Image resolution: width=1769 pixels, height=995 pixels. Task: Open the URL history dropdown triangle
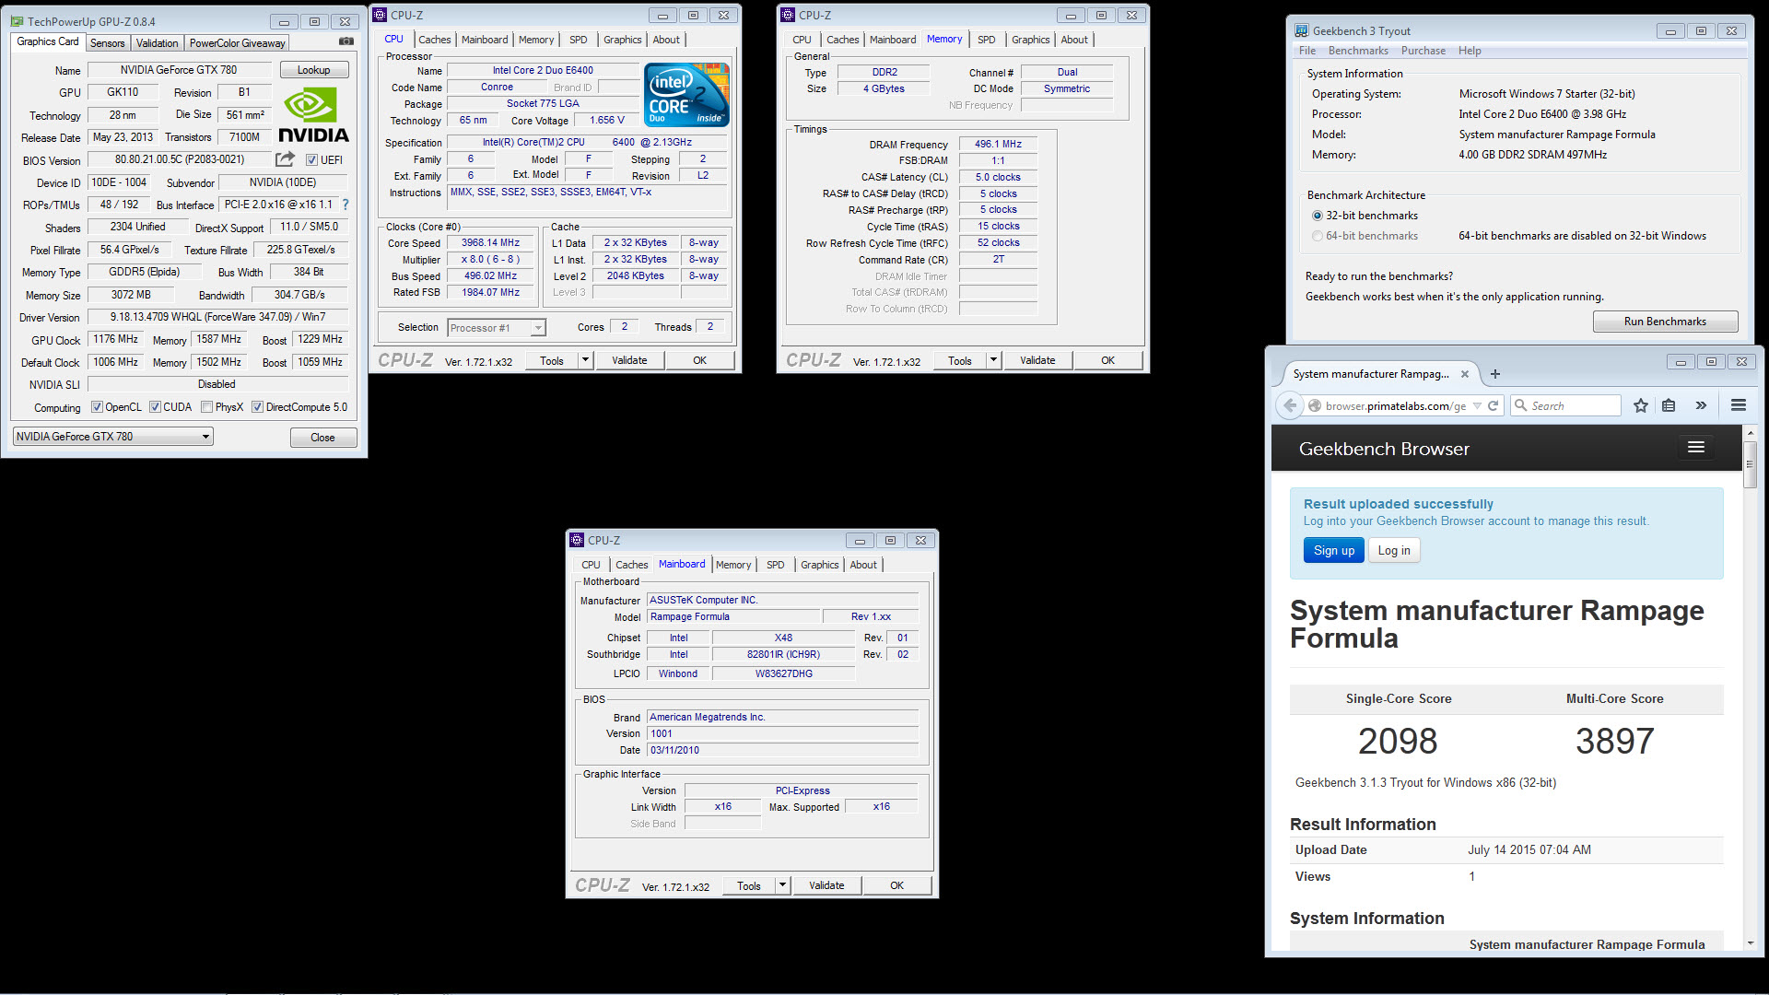point(1477,406)
